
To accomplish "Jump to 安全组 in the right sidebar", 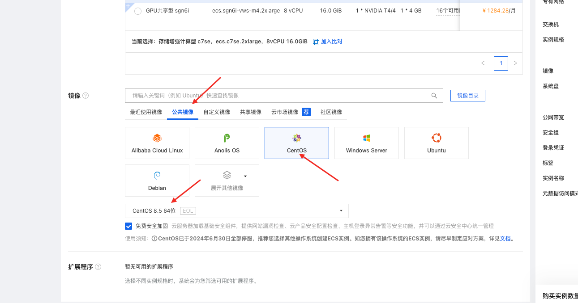I will (551, 133).
